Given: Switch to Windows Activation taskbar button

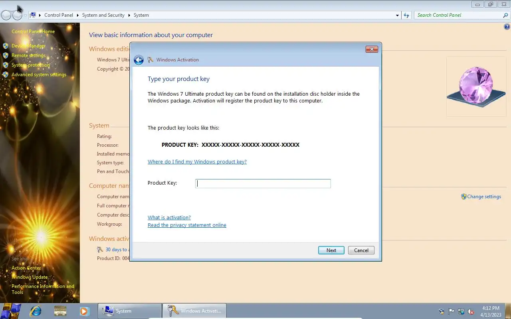Looking at the screenshot, I should 194,311.
